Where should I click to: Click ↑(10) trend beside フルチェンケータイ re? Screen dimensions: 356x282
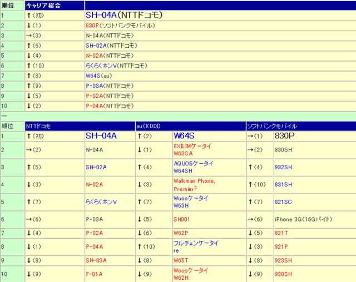(x=146, y=246)
